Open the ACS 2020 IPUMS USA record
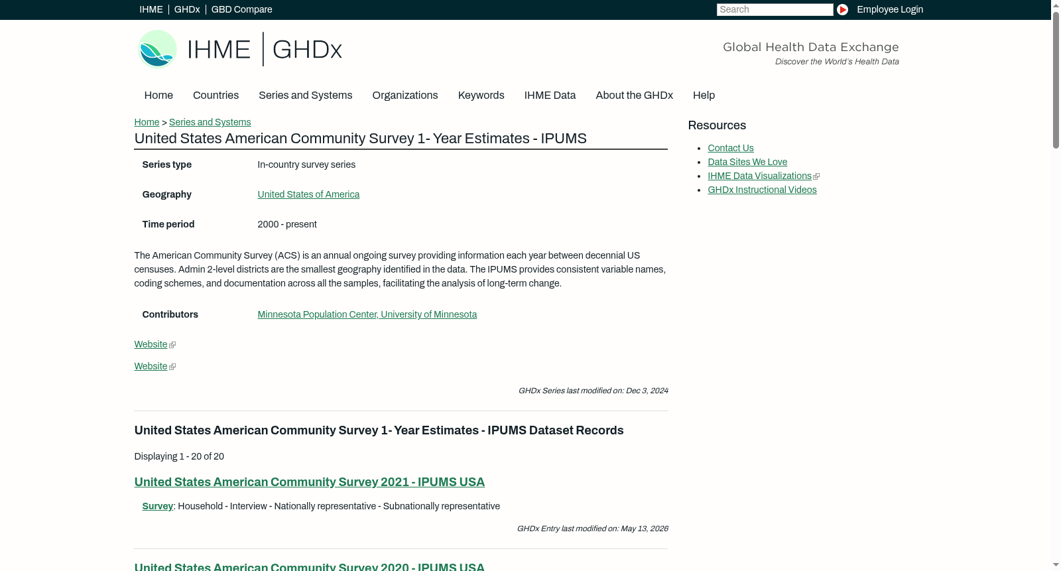 point(309,566)
